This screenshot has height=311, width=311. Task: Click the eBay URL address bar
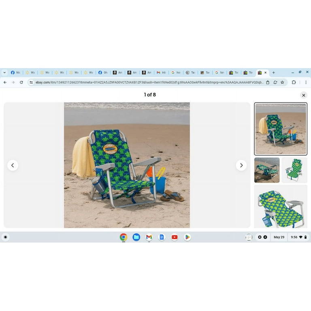(149, 82)
